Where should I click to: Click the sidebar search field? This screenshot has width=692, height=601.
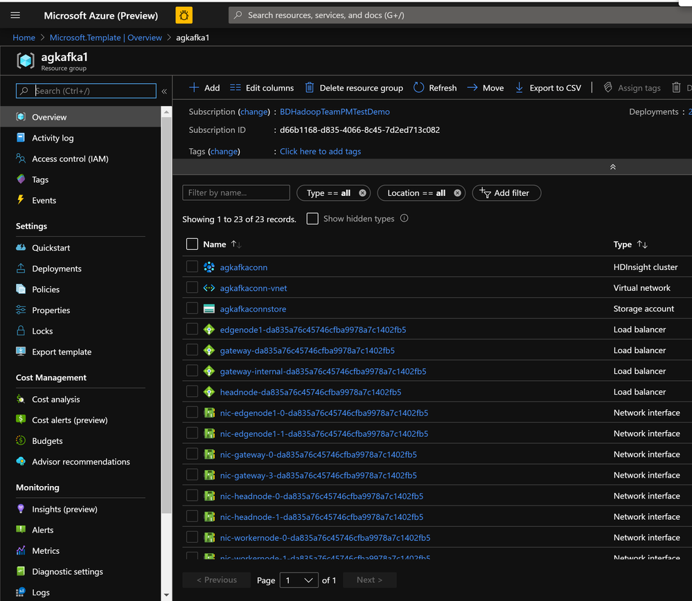[86, 91]
